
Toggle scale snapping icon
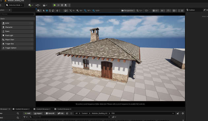(x=94, y=11)
